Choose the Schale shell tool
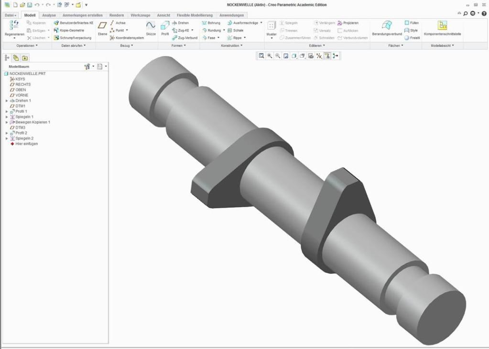The height and width of the screenshot is (349, 489). [235, 30]
